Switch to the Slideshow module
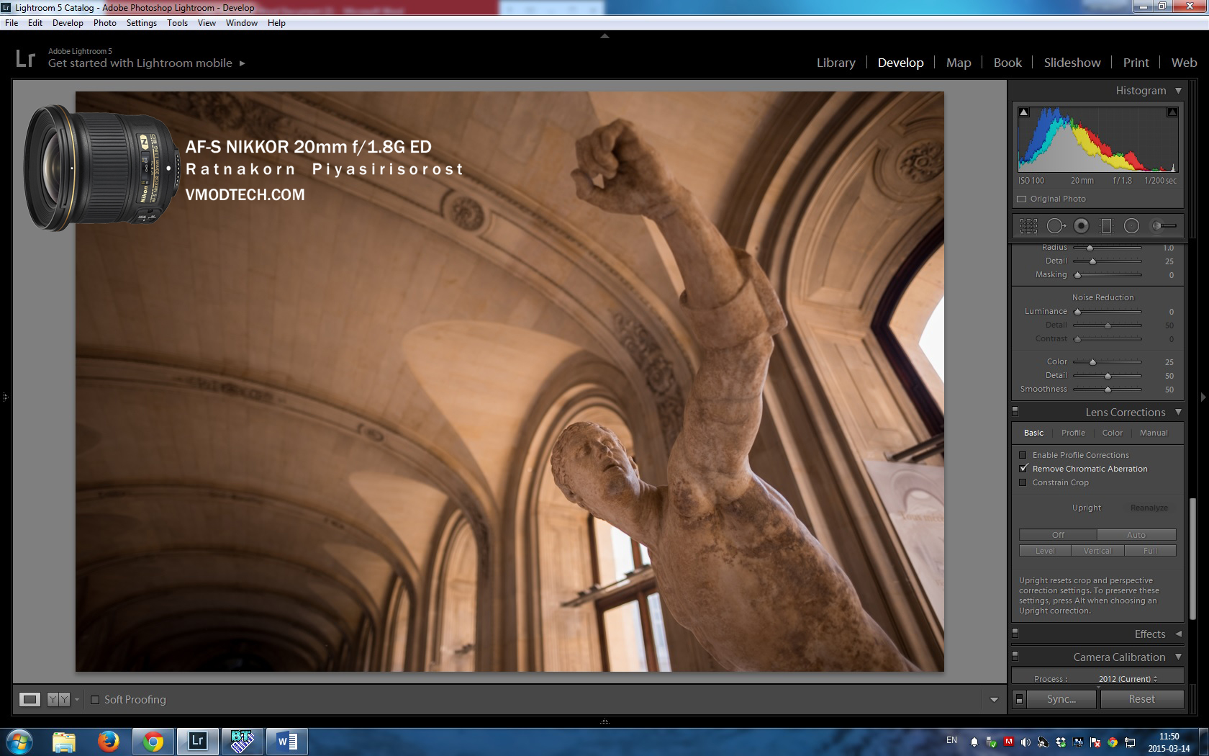This screenshot has height=756, width=1209. click(x=1072, y=63)
